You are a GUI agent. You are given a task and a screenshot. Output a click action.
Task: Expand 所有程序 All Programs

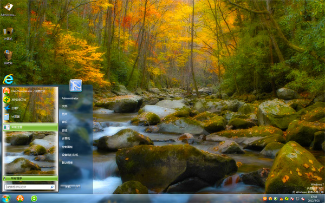pos(30,178)
